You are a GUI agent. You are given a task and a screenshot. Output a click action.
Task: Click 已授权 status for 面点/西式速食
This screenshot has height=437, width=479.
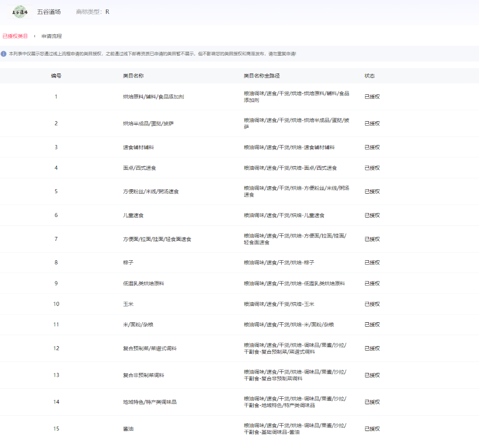click(372, 168)
